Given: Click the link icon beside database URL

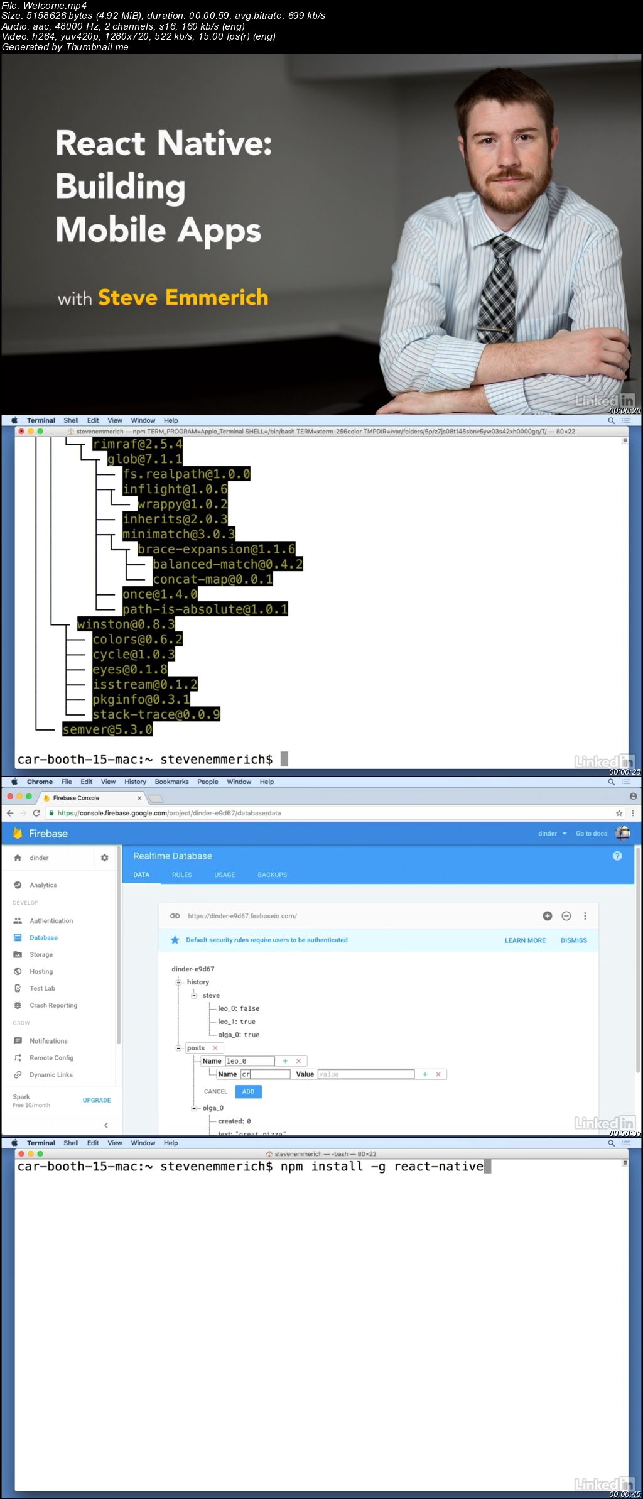Looking at the screenshot, I should coord(175,916).
